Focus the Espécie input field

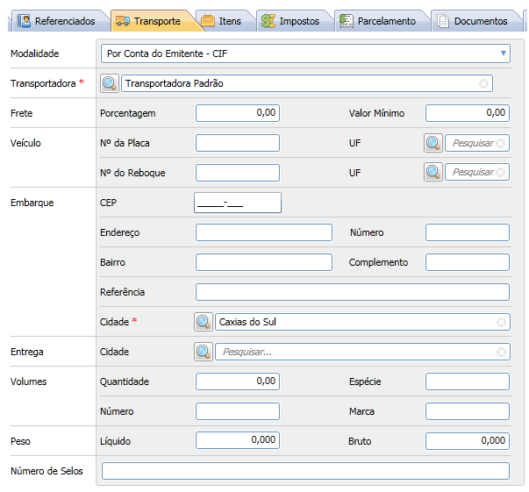tap(468, 381)
